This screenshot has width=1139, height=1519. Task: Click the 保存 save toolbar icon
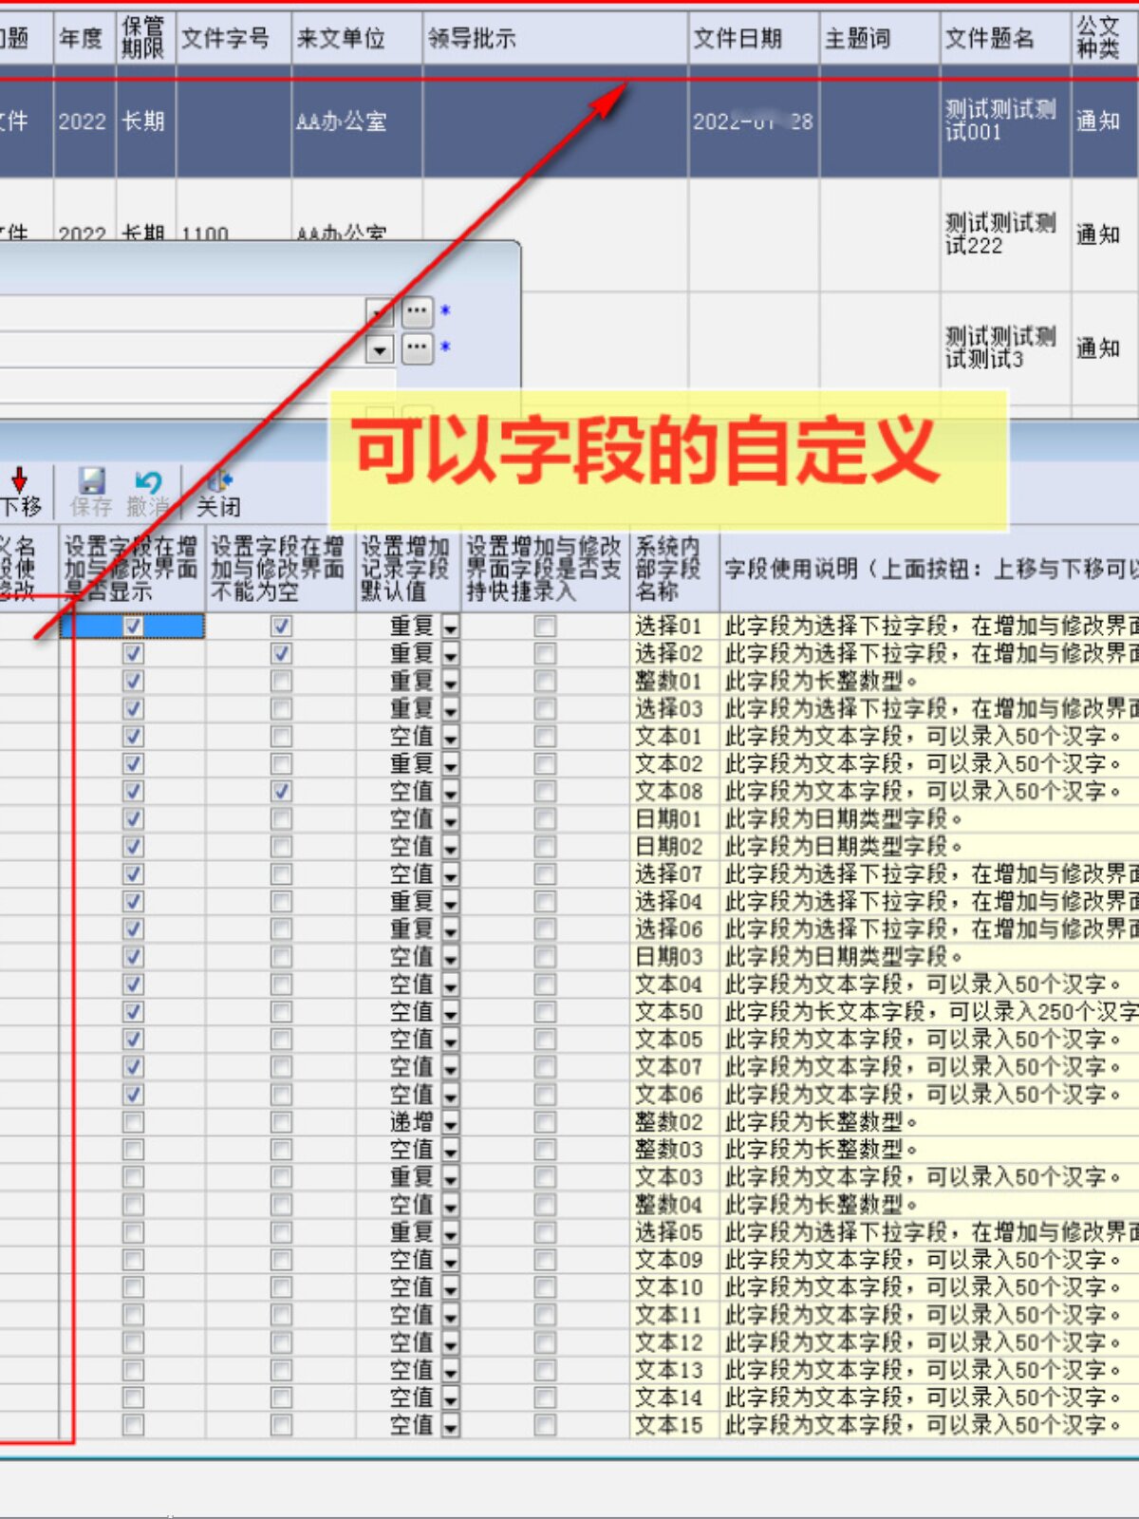coord(91,480)
